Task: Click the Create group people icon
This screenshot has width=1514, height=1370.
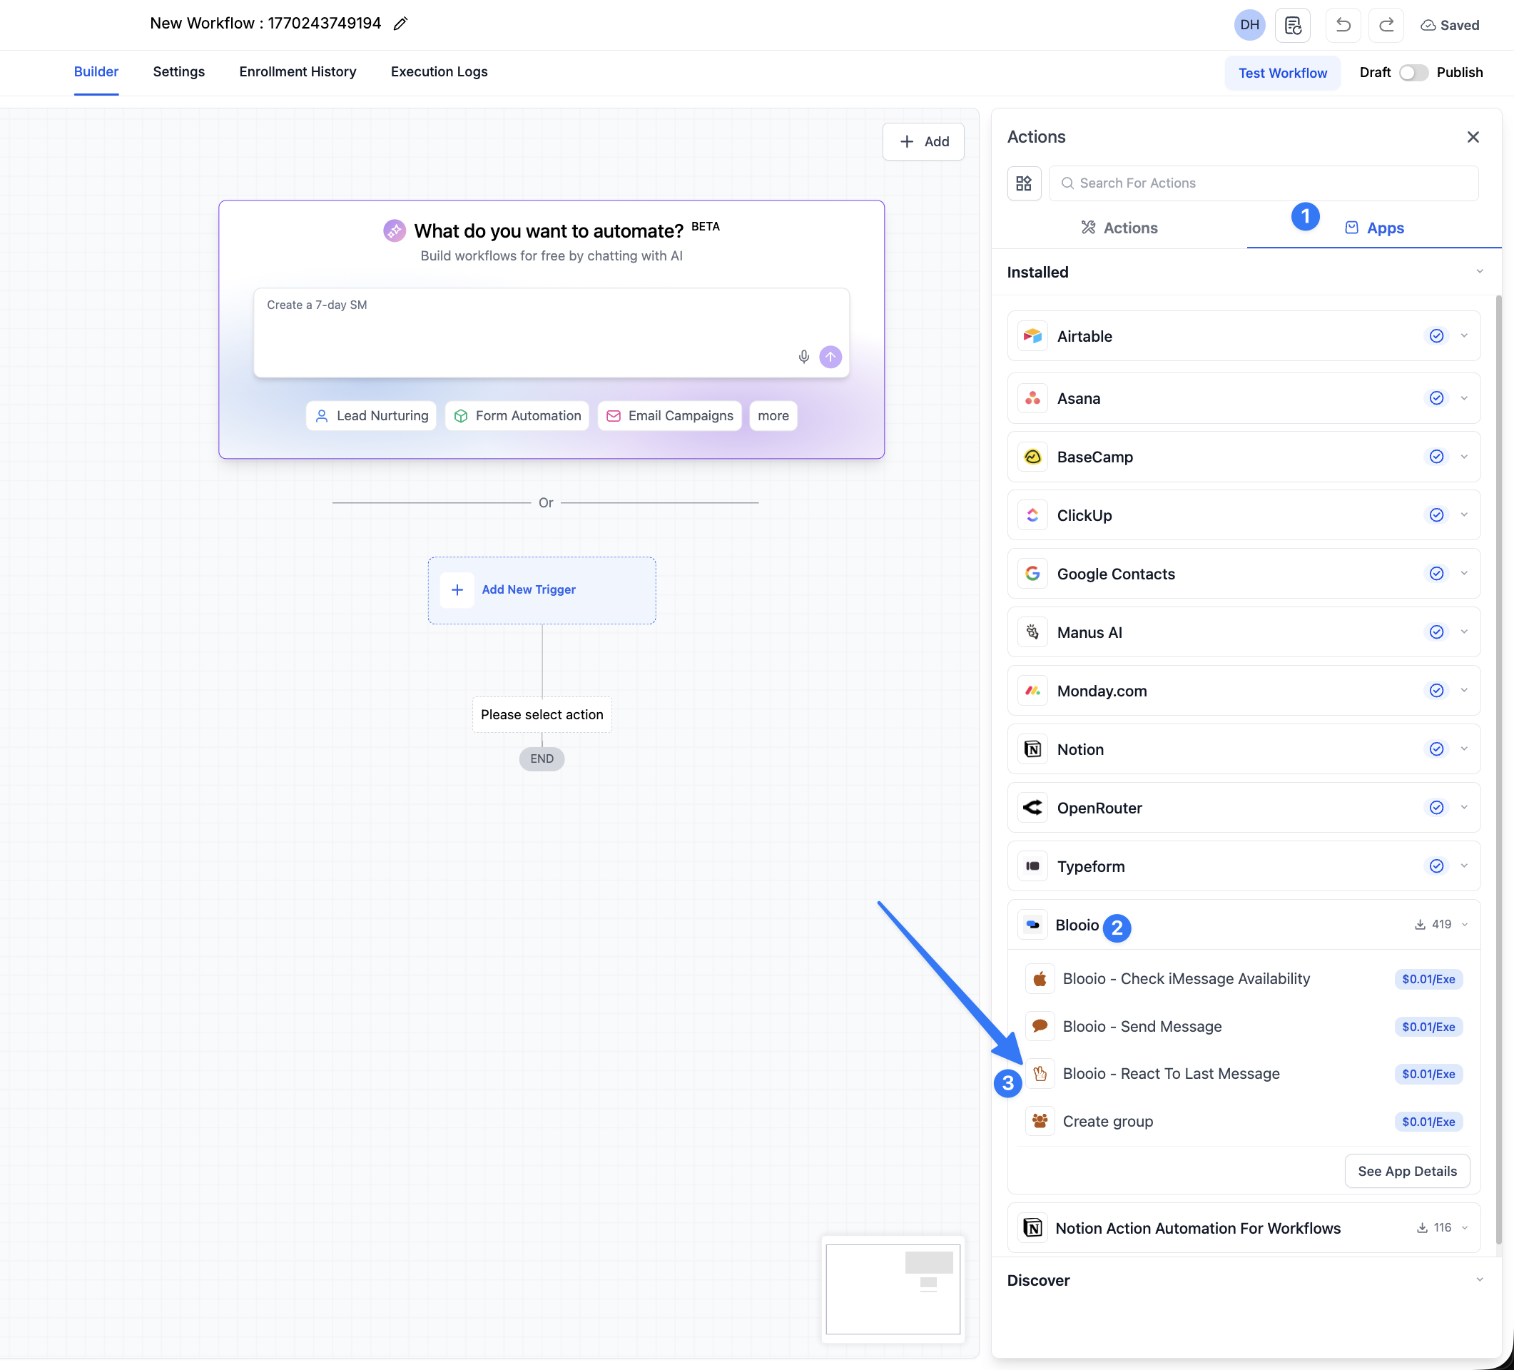Action: pyautogui.click(x=1040, y=1122)
